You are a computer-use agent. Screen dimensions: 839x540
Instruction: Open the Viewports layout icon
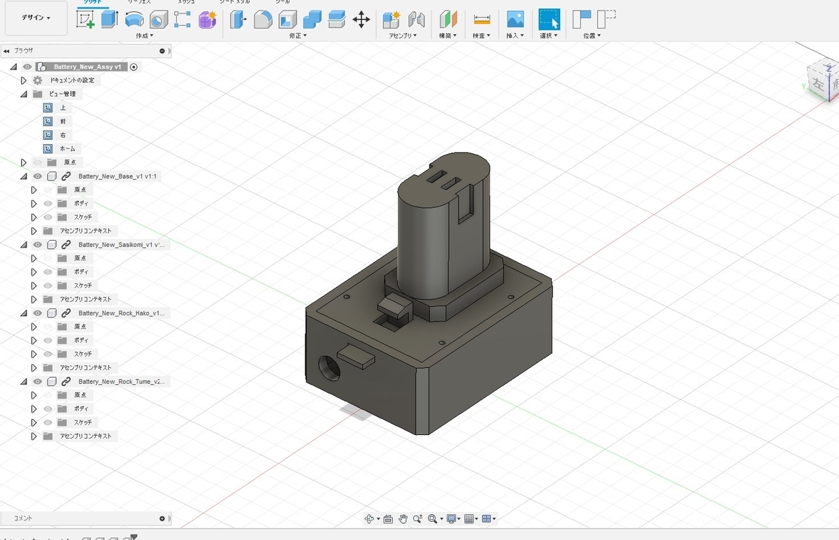487,518
